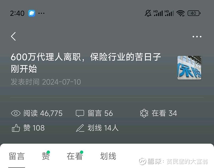This screenshot has height=168, width=214.
Task: Tap the speech bubble icon for 留言 56
Action: click(x=80, y=113)
